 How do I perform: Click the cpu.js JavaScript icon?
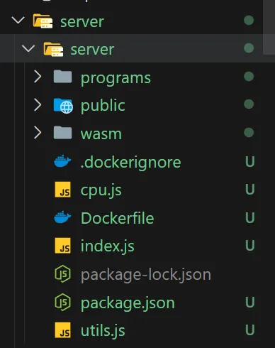(62, 190)
